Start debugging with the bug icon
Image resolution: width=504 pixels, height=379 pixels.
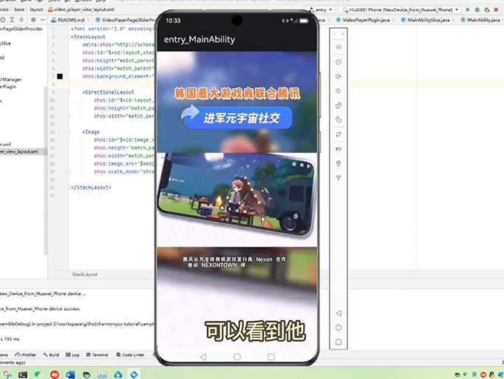coord(478,10)
